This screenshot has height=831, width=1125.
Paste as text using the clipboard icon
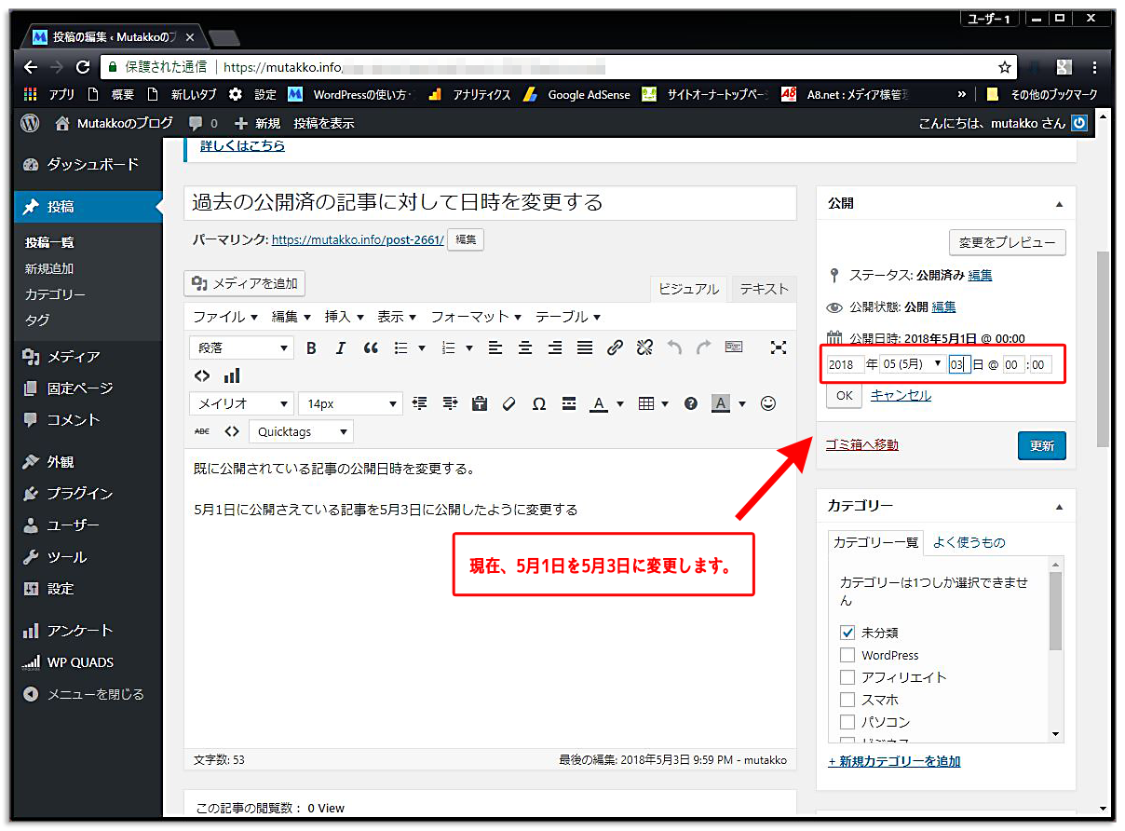click(479, 402)
